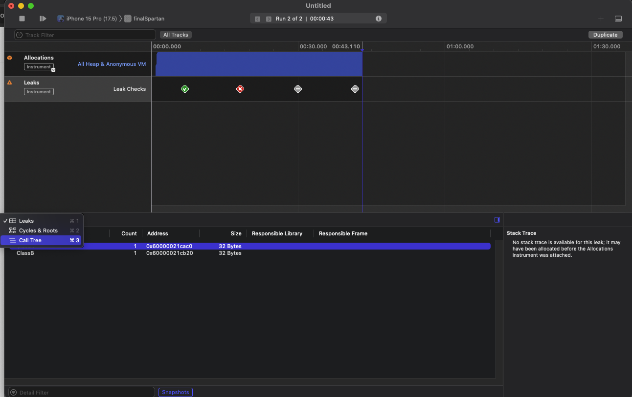
Task: Show run info via the info icon
Action: [x=379, y=19]
